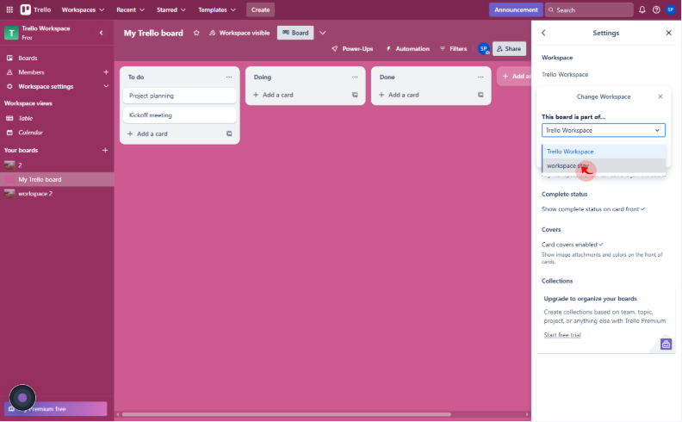This screenshot has width=682, height=422.
Task: Click Start free trial link
Action: 562,335
